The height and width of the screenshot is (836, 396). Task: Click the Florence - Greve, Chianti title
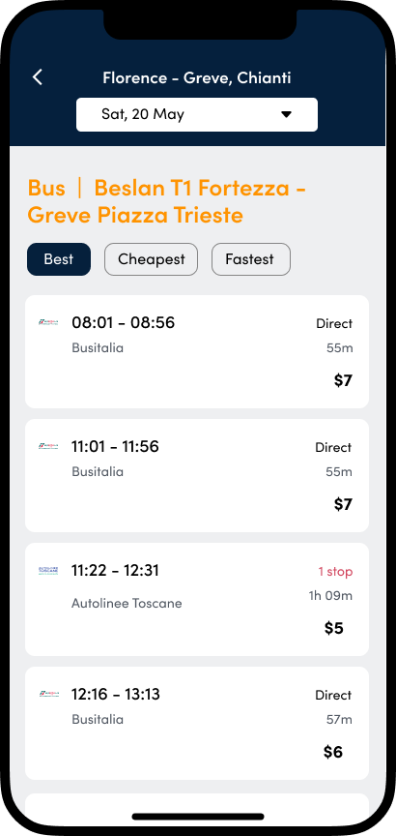(x=197, y=77)
